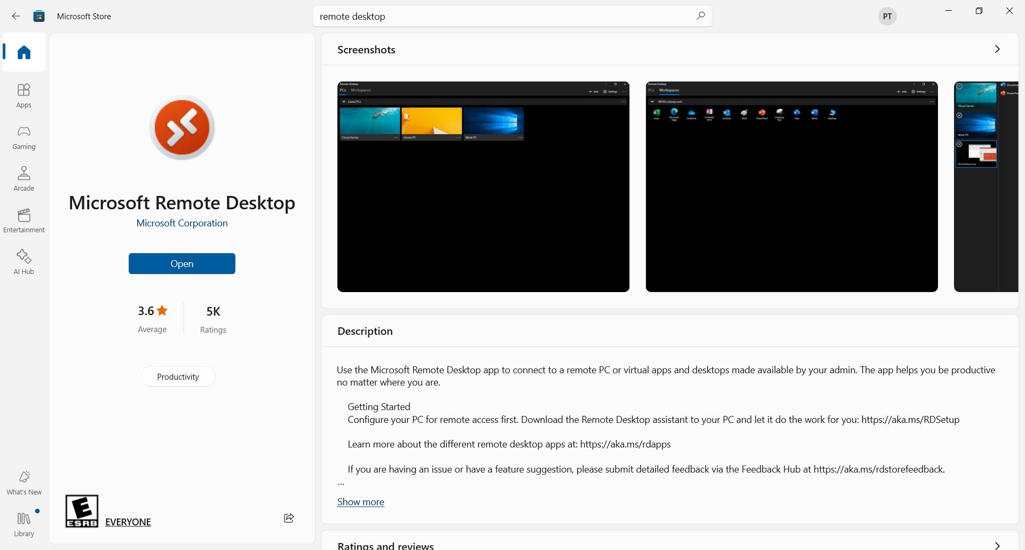Open What's New in sidebar
The height and width of the screenshot is (550, 1025).
(24, 483)
